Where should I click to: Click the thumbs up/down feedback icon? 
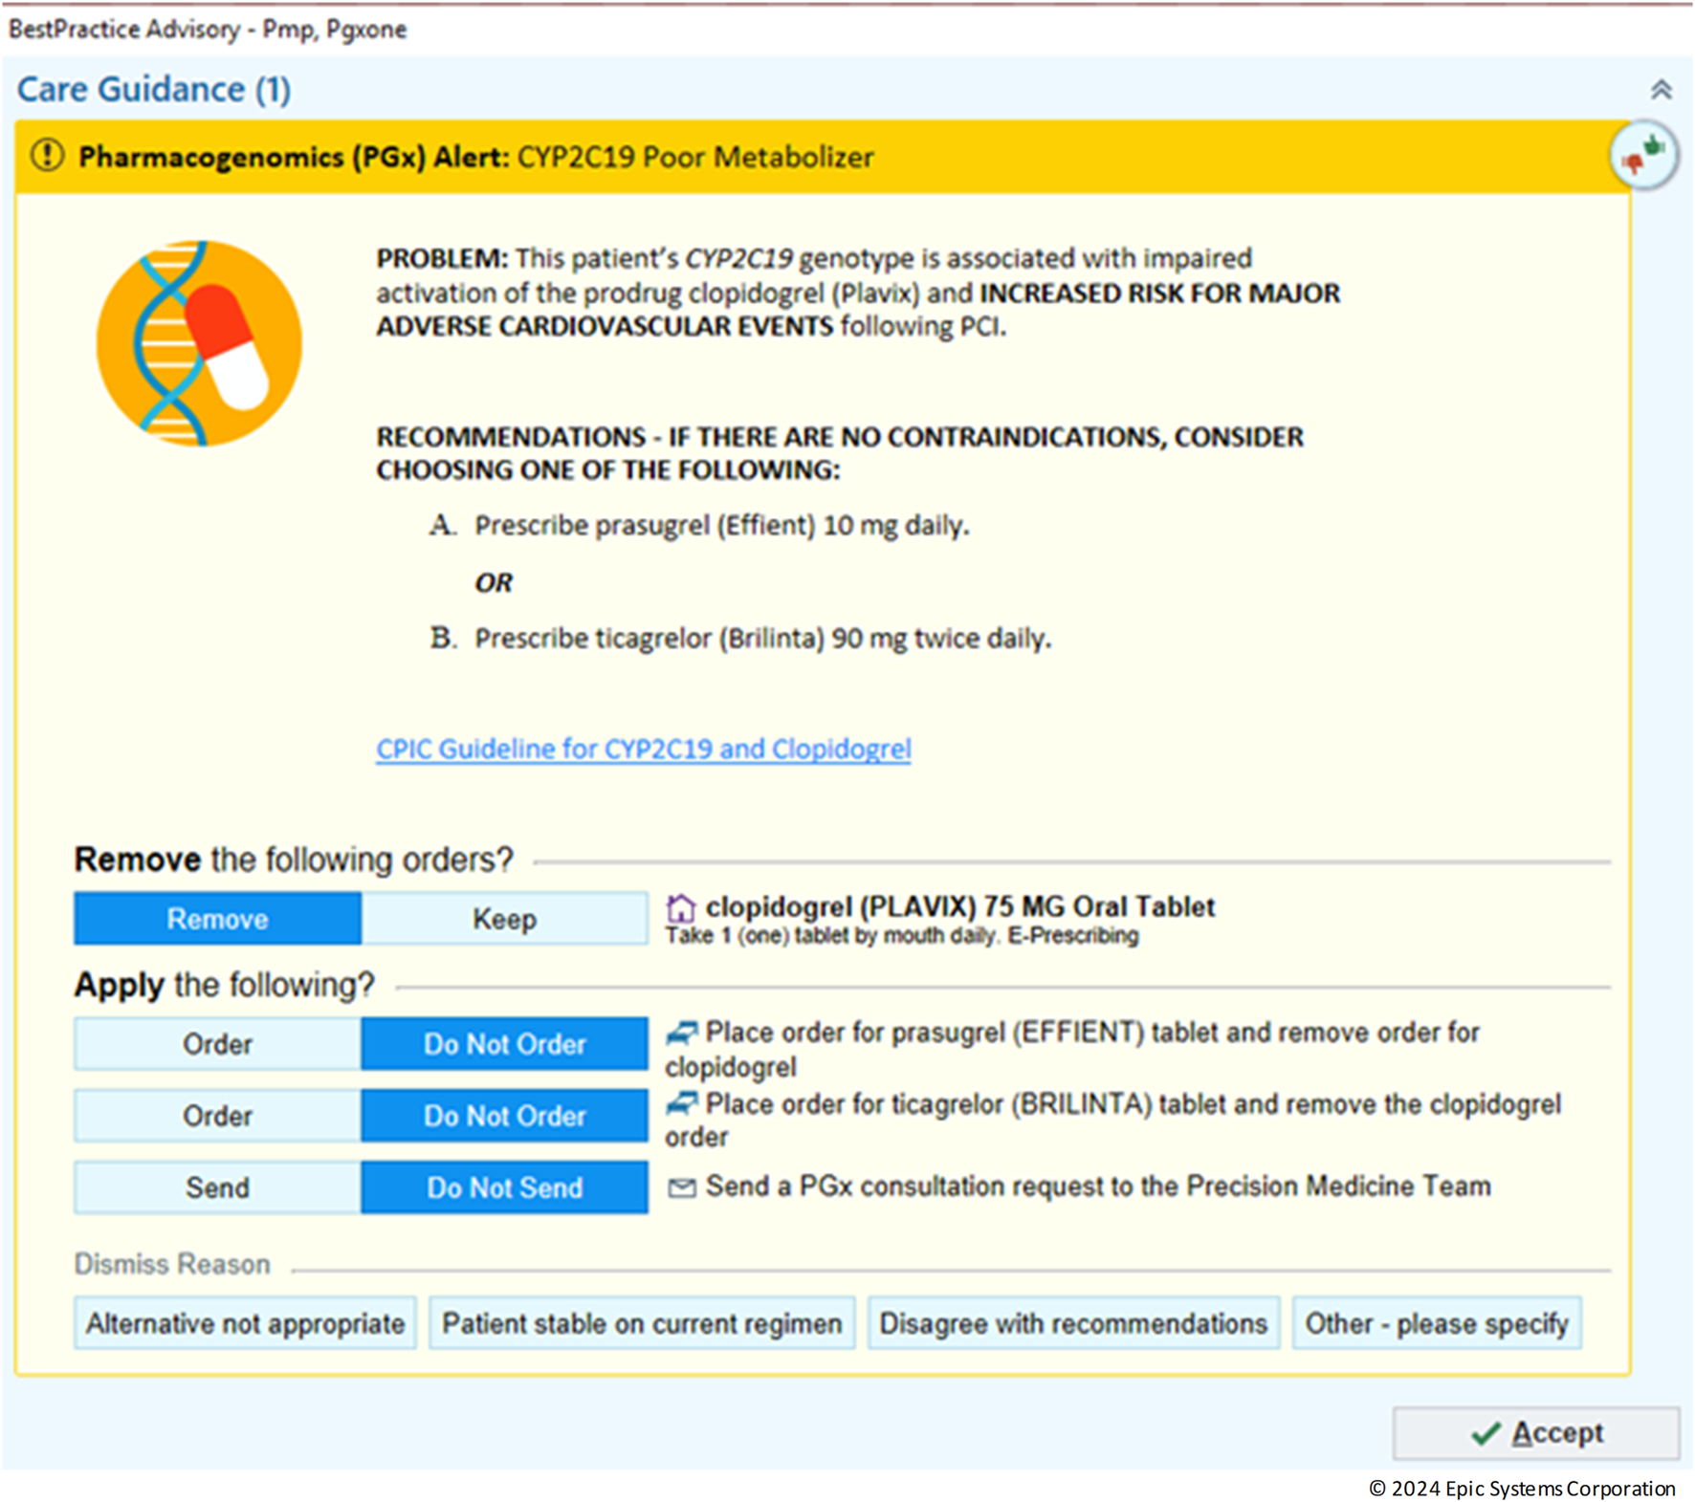click(x=1643, y=156)
